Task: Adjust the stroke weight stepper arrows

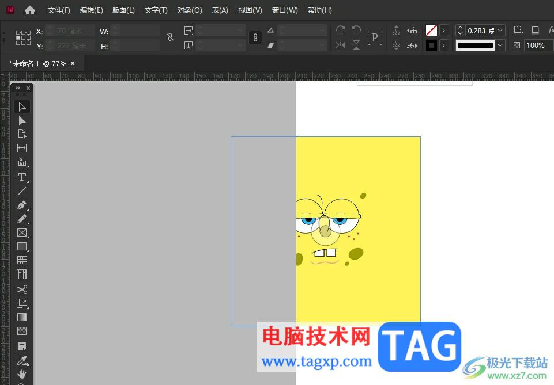Action: 460,31
